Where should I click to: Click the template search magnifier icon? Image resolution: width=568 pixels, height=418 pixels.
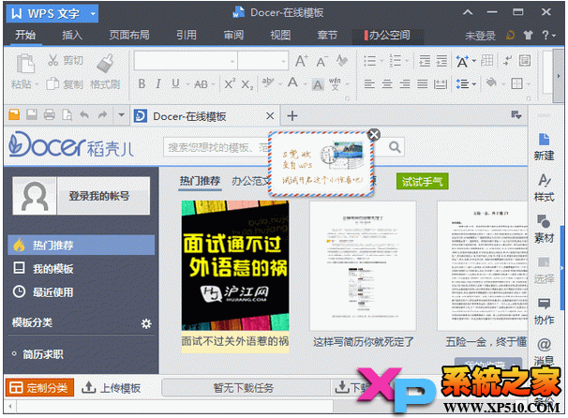(395, 147)
